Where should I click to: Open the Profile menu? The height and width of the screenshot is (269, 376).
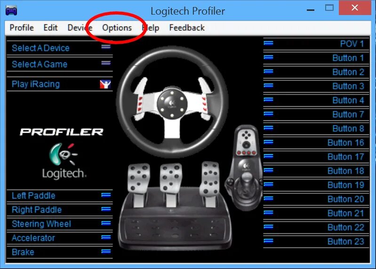coord(22,28)
